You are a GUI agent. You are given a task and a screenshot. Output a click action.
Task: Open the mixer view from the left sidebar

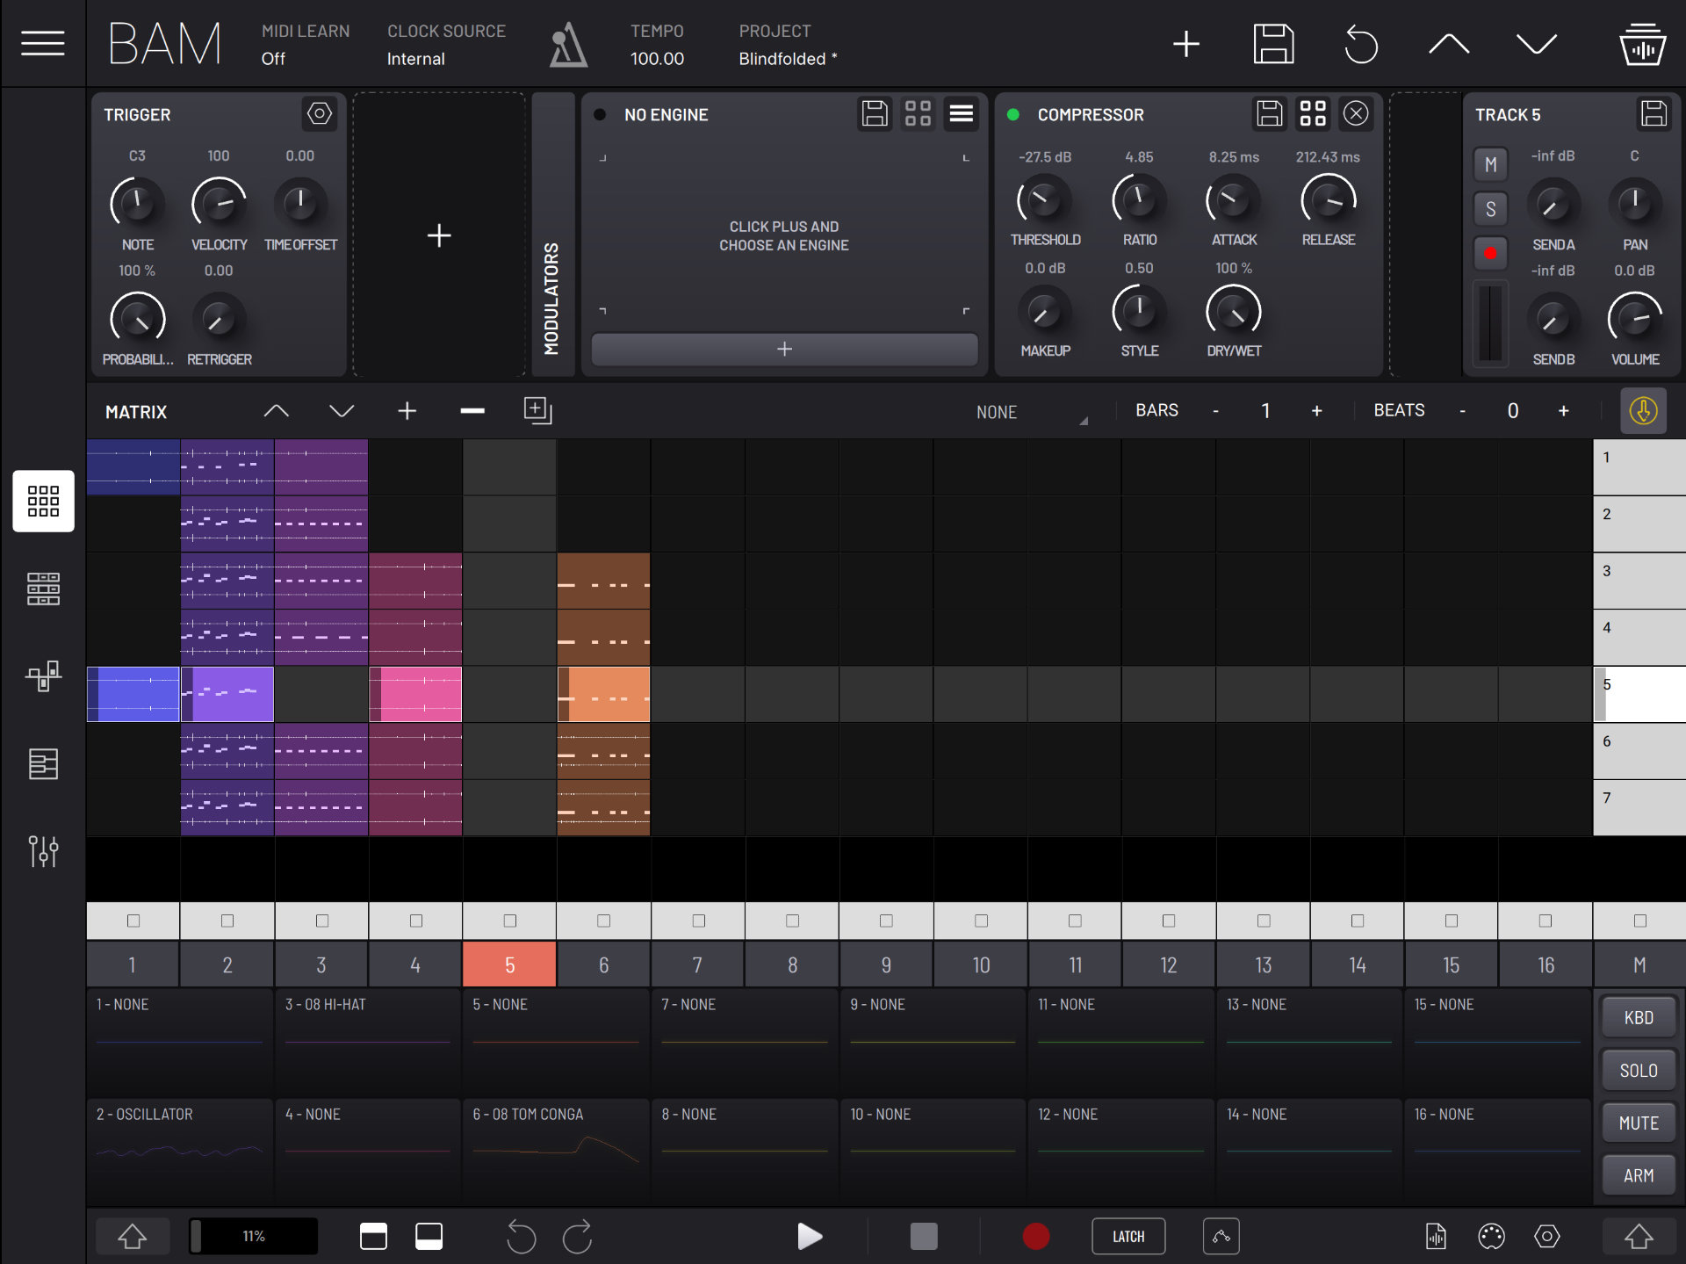(x=42, y=850)
